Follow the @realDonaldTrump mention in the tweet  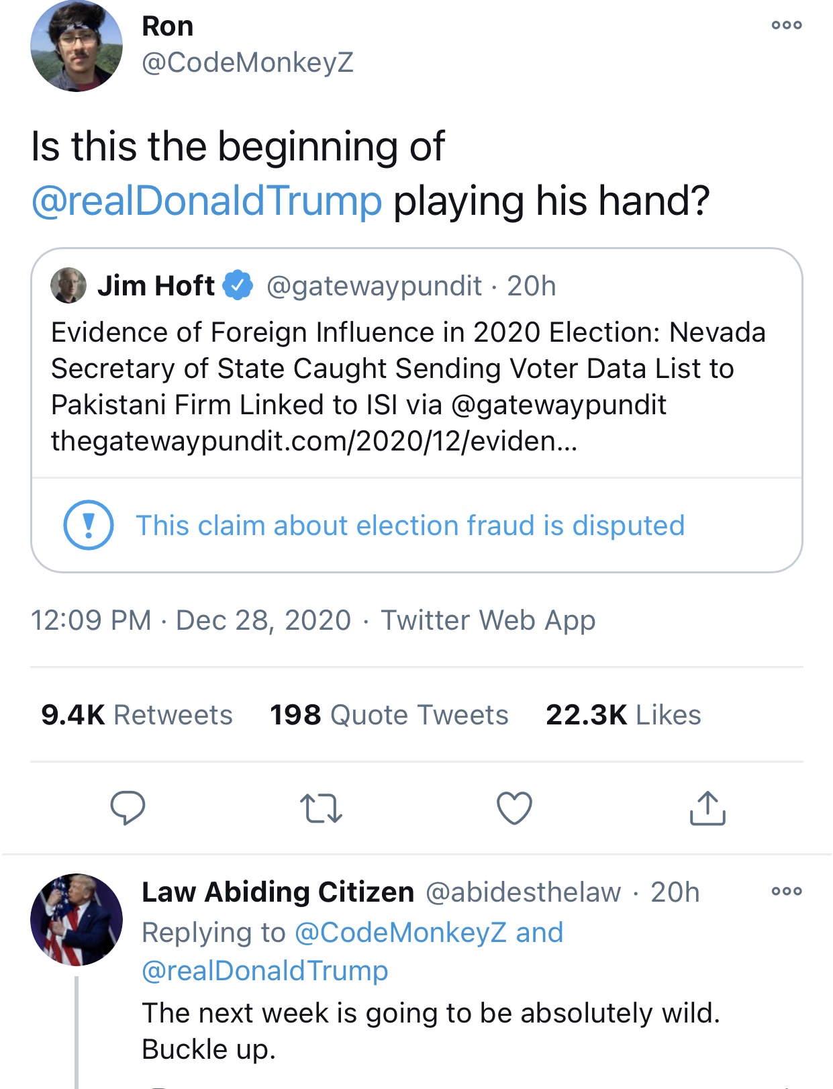tap(207, 201)
